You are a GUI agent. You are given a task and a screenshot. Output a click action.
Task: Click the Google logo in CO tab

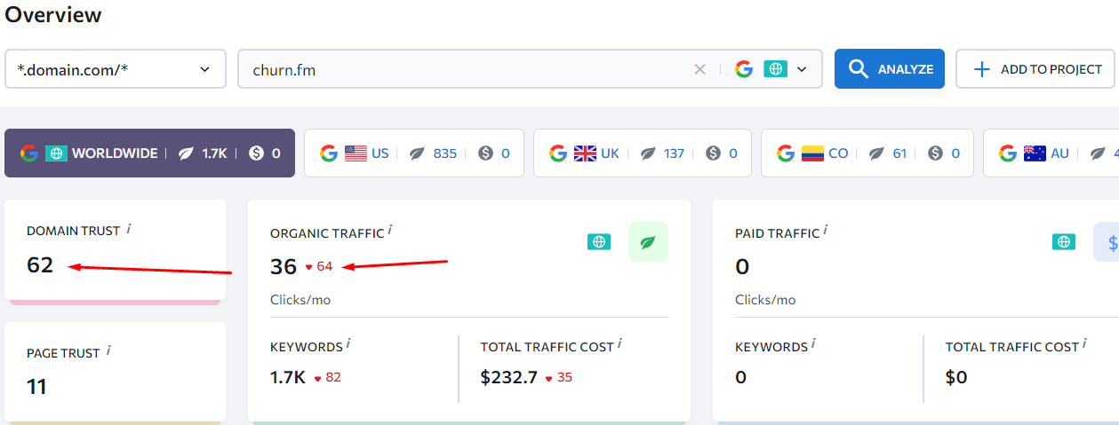pos(786,153)
